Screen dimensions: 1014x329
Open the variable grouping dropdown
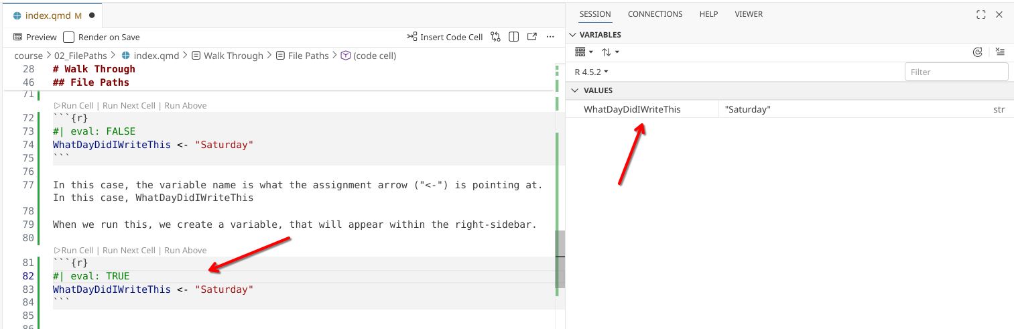point(584,52)
